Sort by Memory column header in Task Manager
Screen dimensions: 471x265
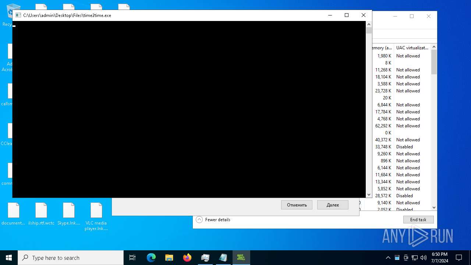point(383,48)
